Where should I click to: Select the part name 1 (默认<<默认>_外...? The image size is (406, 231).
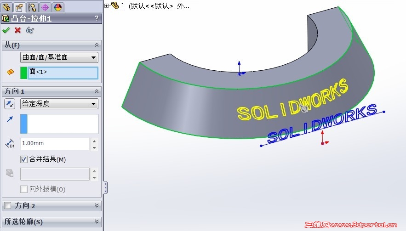tap(155, 6)
